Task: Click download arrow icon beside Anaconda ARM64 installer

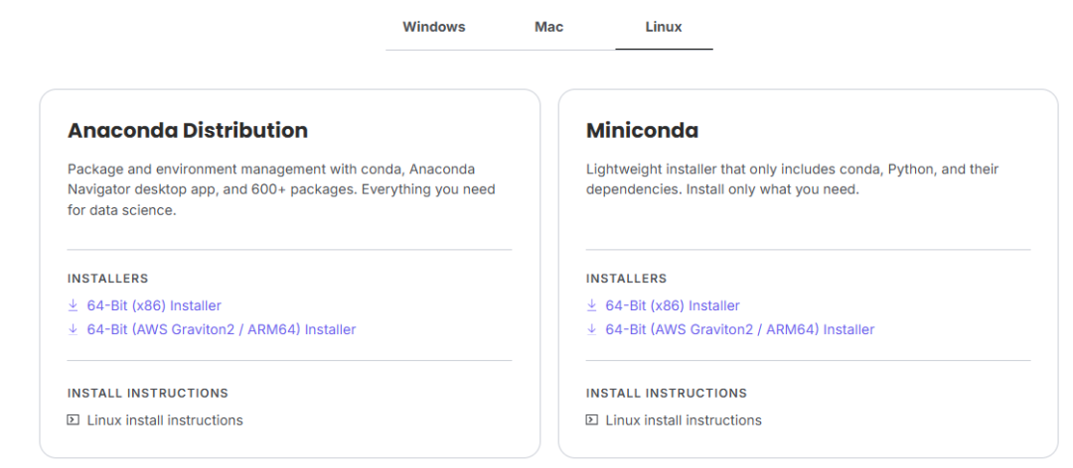Action: point(74,329)
